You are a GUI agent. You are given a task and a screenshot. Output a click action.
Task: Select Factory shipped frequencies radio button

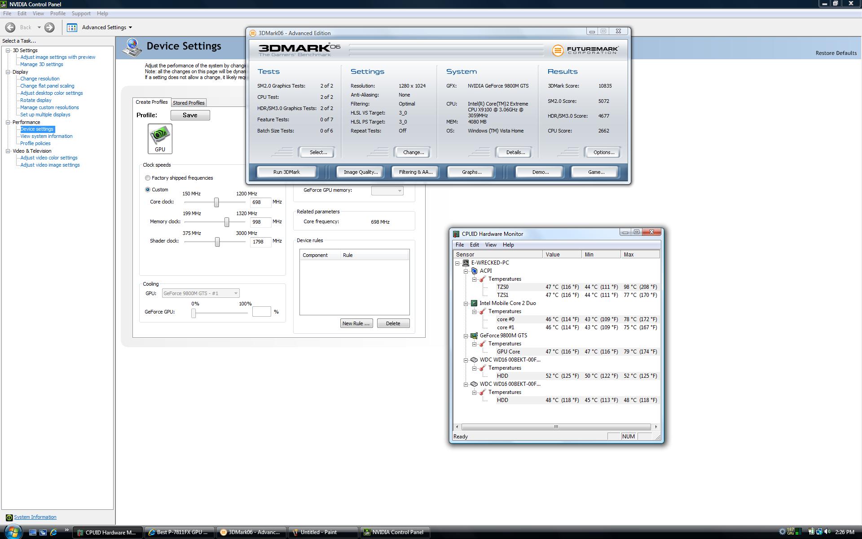147,178
